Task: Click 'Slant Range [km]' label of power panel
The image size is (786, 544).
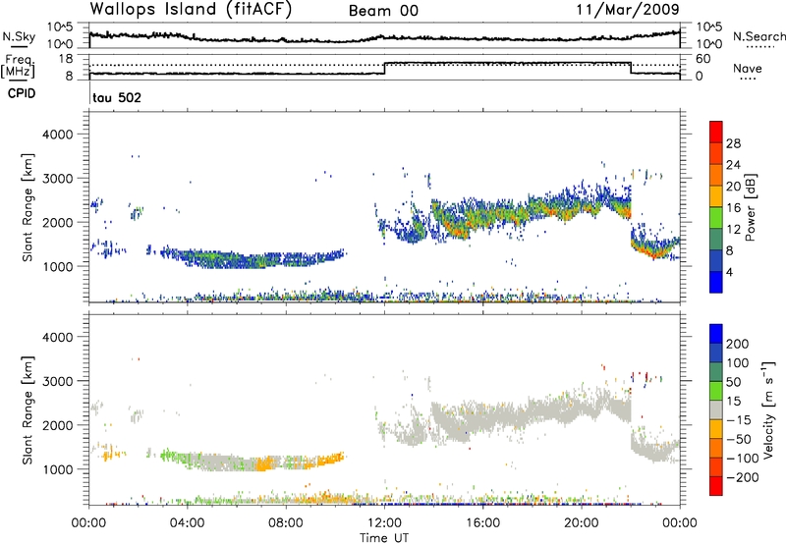Action: click(28, 207)
